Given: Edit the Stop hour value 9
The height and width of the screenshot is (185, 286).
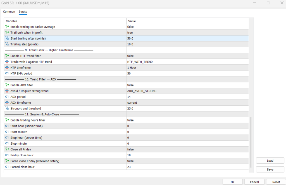Looking at the screenshot, I should [187, 138].
